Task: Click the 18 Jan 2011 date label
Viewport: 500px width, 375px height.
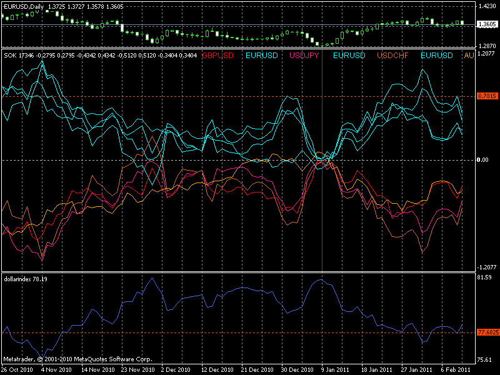Action: pyautogui.click(x=377, y=370)
